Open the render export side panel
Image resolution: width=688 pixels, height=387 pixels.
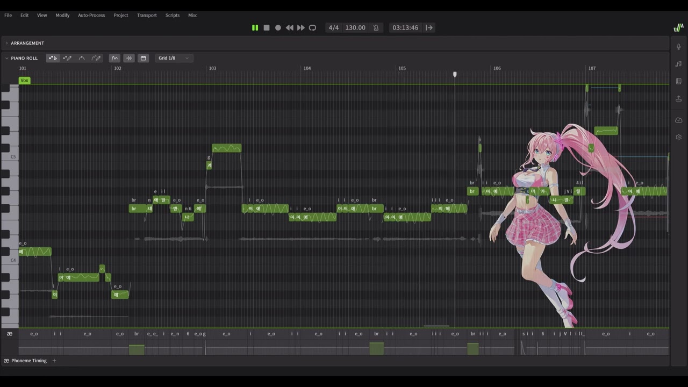[678, 98]
